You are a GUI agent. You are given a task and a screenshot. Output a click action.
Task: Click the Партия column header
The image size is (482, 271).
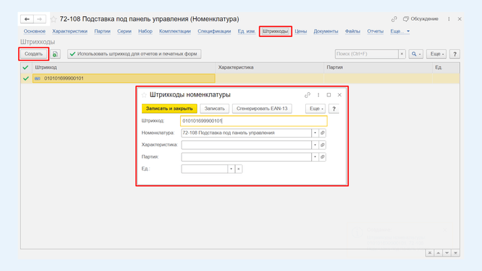click(x=378, y=67)
